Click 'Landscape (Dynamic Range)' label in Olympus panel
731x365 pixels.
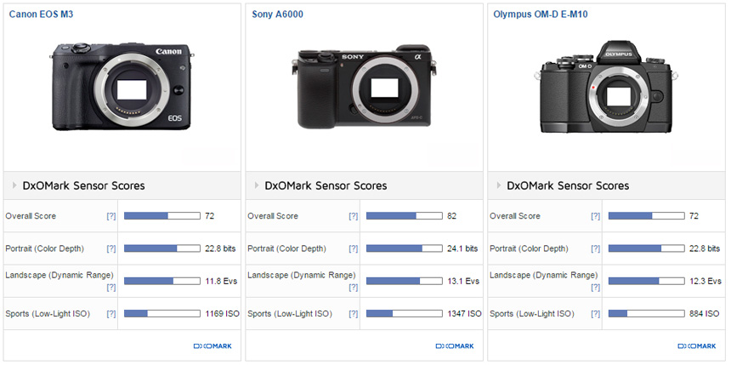pyautogui.click(x=544, y=276)
